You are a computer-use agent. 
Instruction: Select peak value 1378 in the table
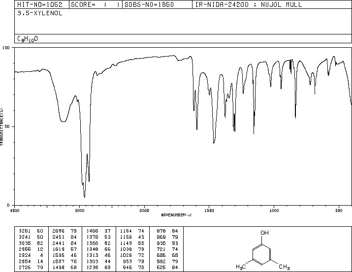click(x=92, y=237)
